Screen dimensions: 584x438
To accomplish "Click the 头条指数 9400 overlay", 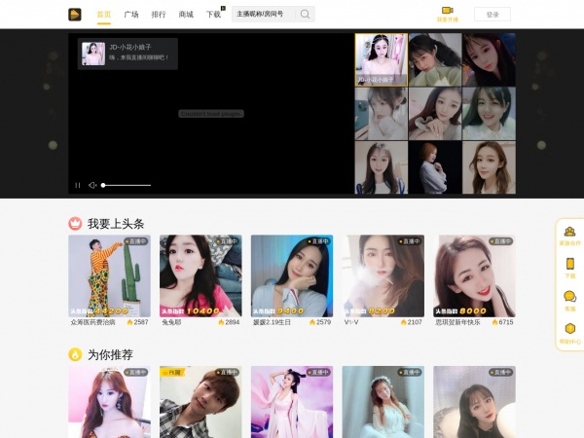I will [x=278, y=311].
